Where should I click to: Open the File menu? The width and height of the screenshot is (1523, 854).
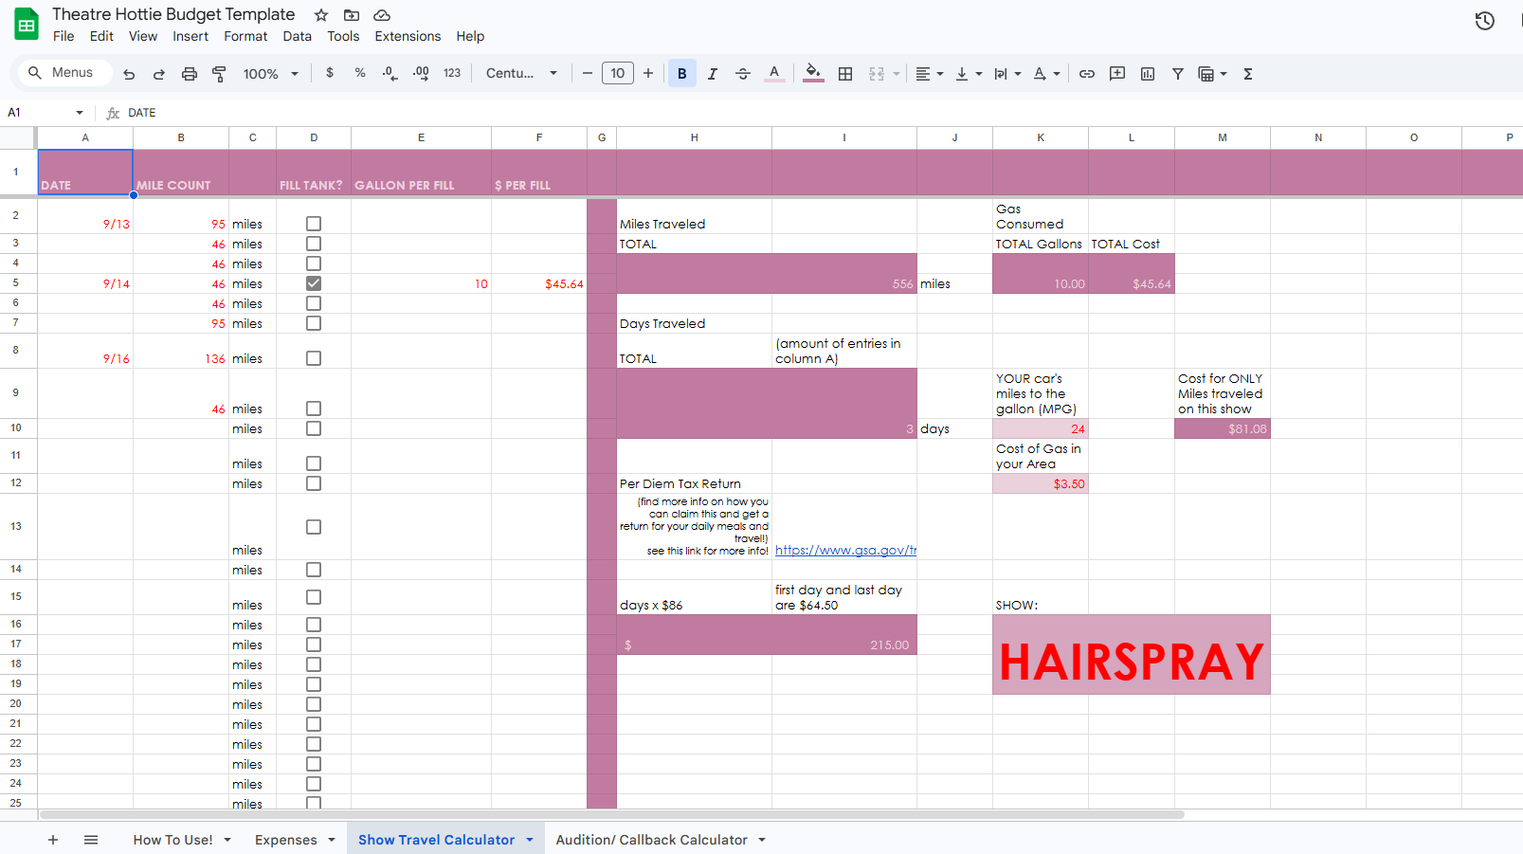63,36
